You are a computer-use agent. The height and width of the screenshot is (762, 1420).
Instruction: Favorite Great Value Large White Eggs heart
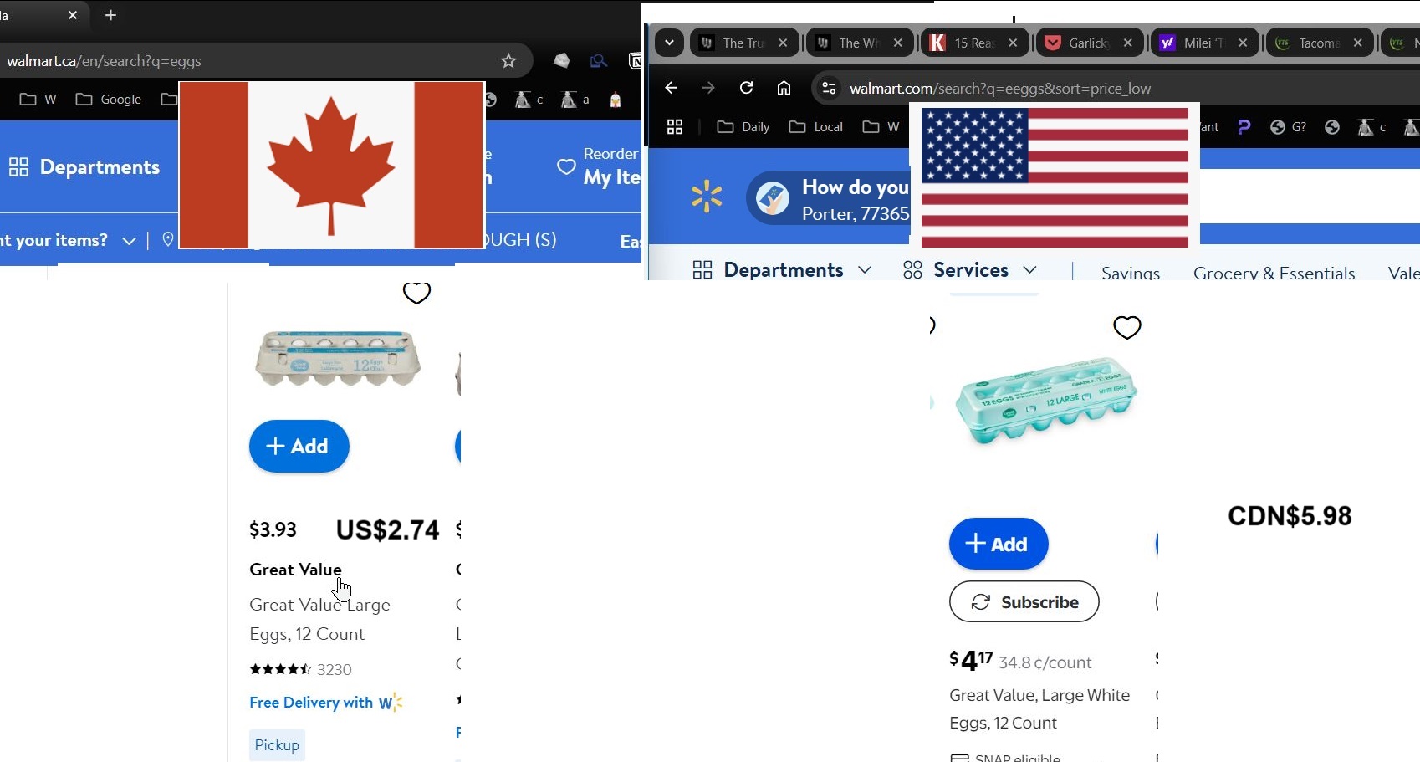pyautogui.click(x=1127, y=327)
